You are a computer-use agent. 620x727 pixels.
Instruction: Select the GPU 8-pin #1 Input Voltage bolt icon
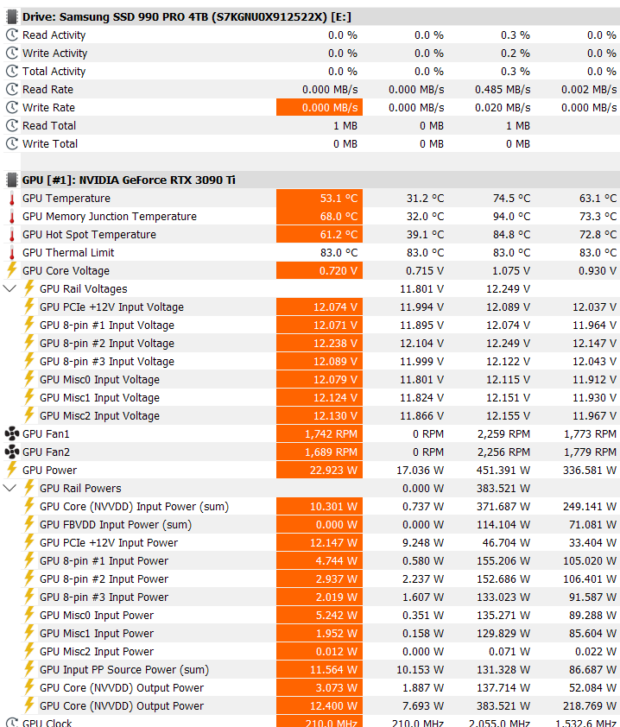coord(29,325)
